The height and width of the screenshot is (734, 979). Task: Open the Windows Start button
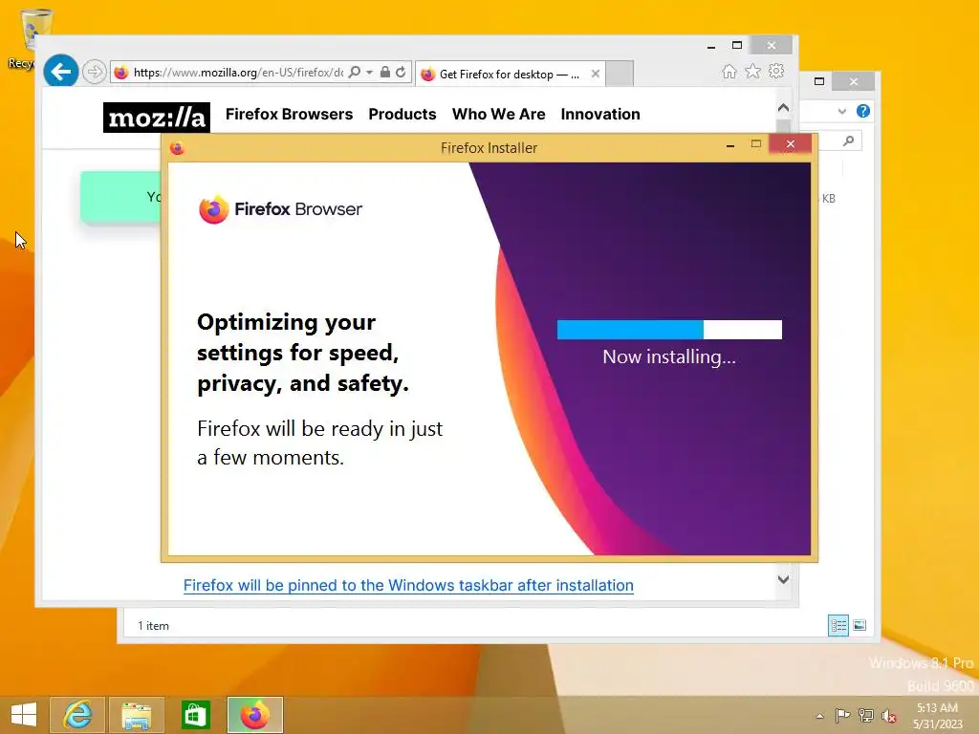tap(24, 715)
